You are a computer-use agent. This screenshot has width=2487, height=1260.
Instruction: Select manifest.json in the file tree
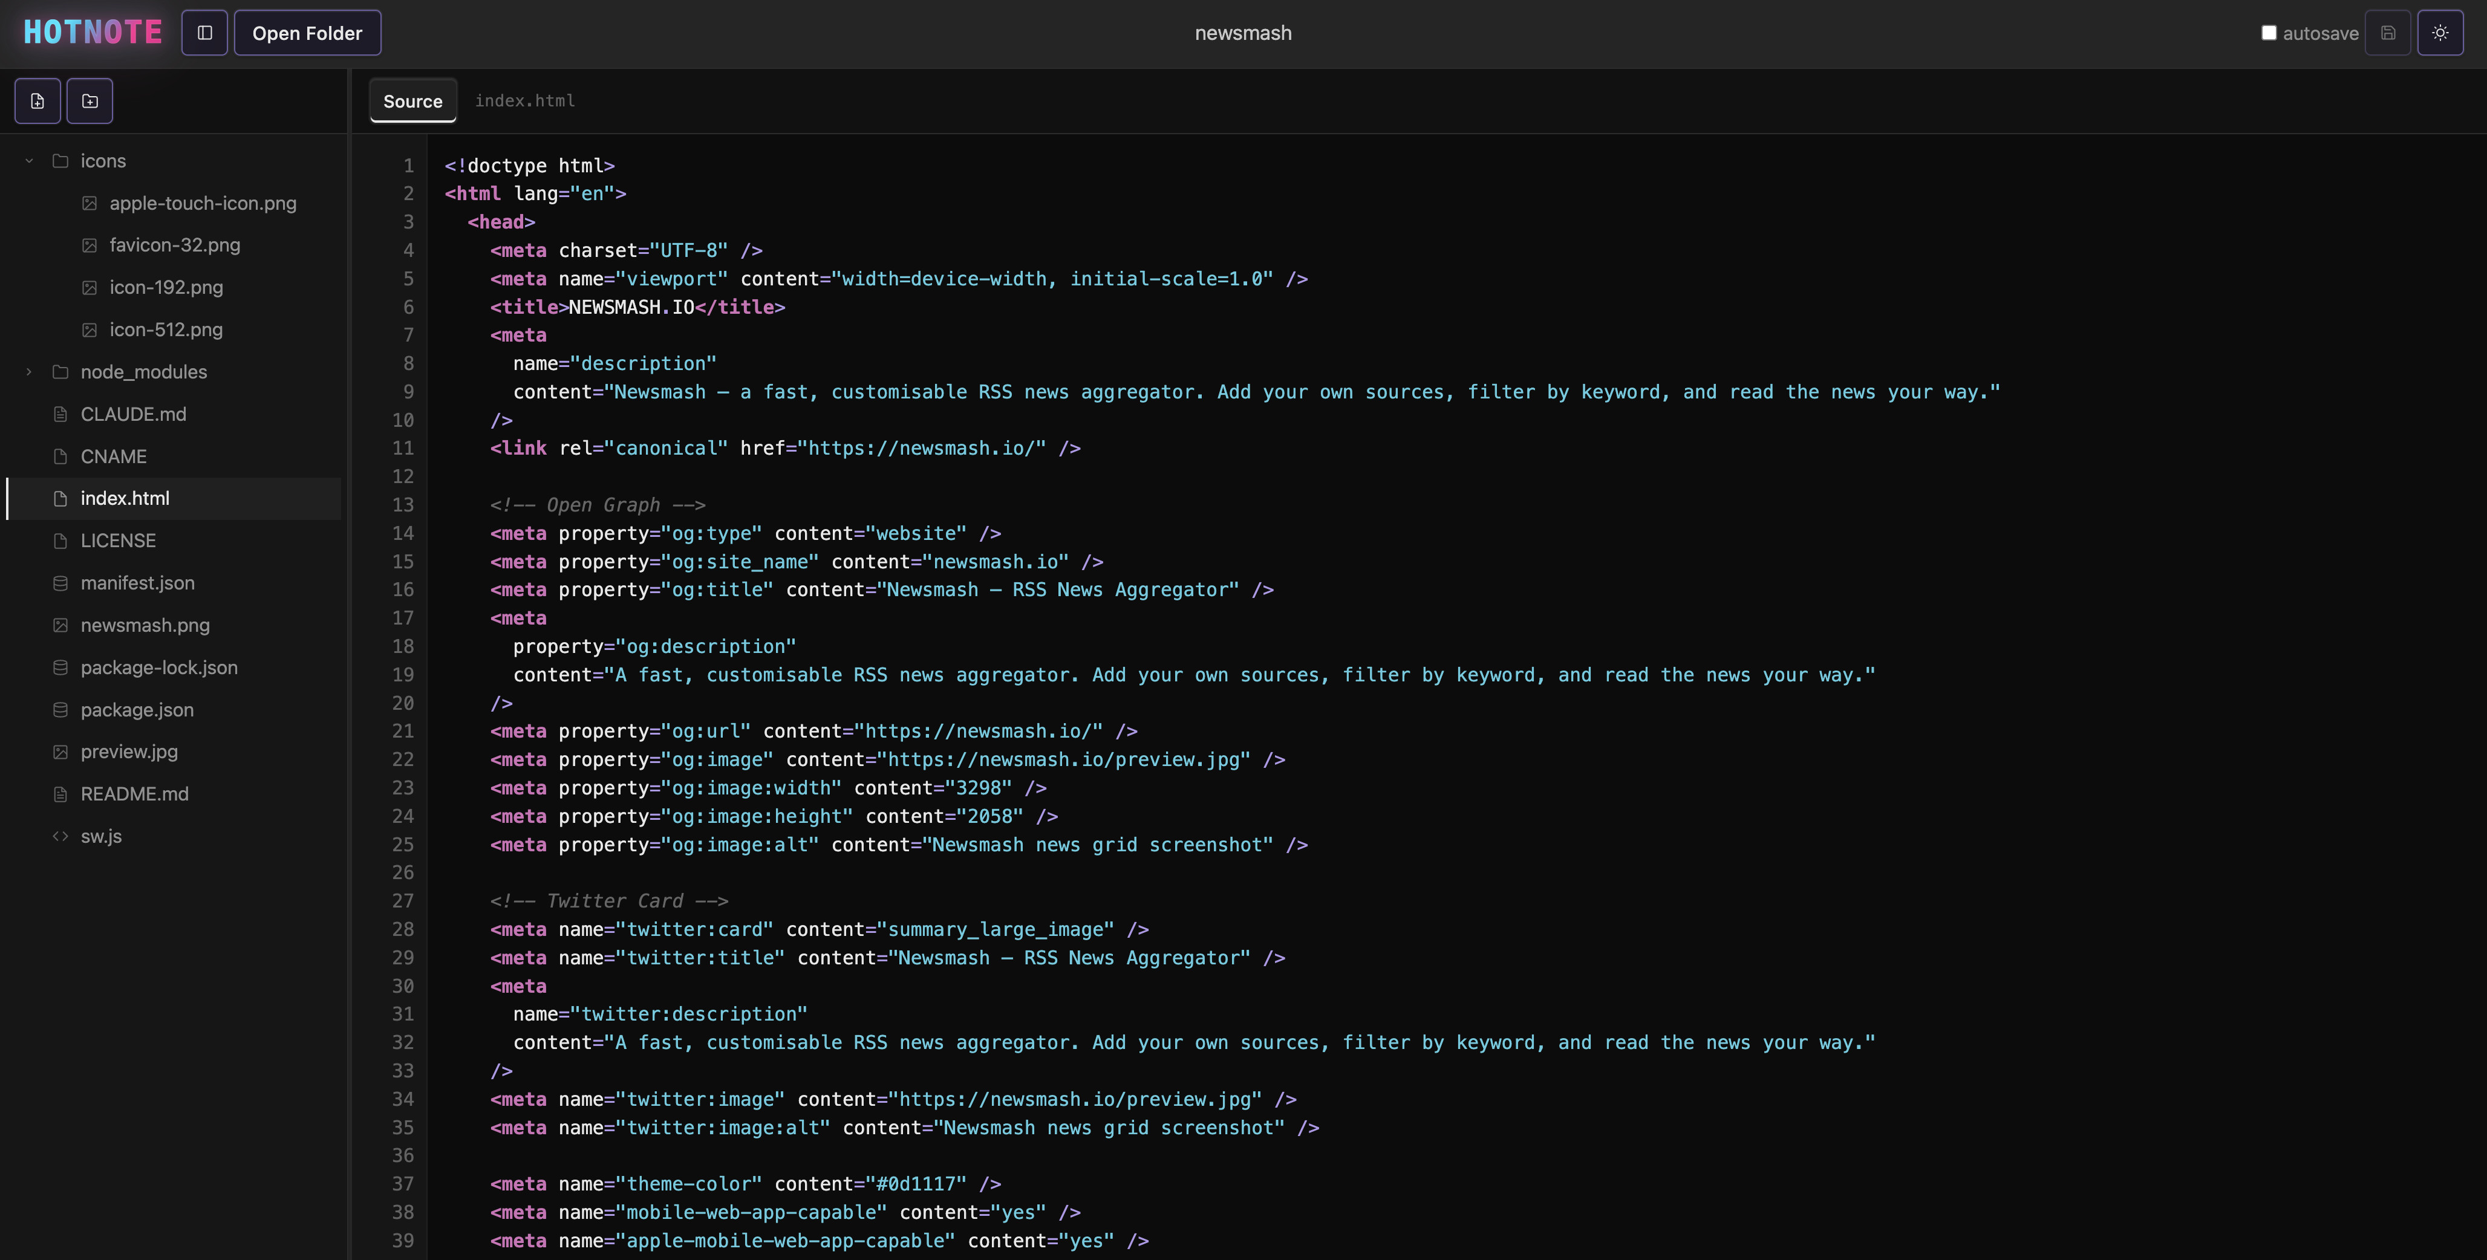coord(136,583)
